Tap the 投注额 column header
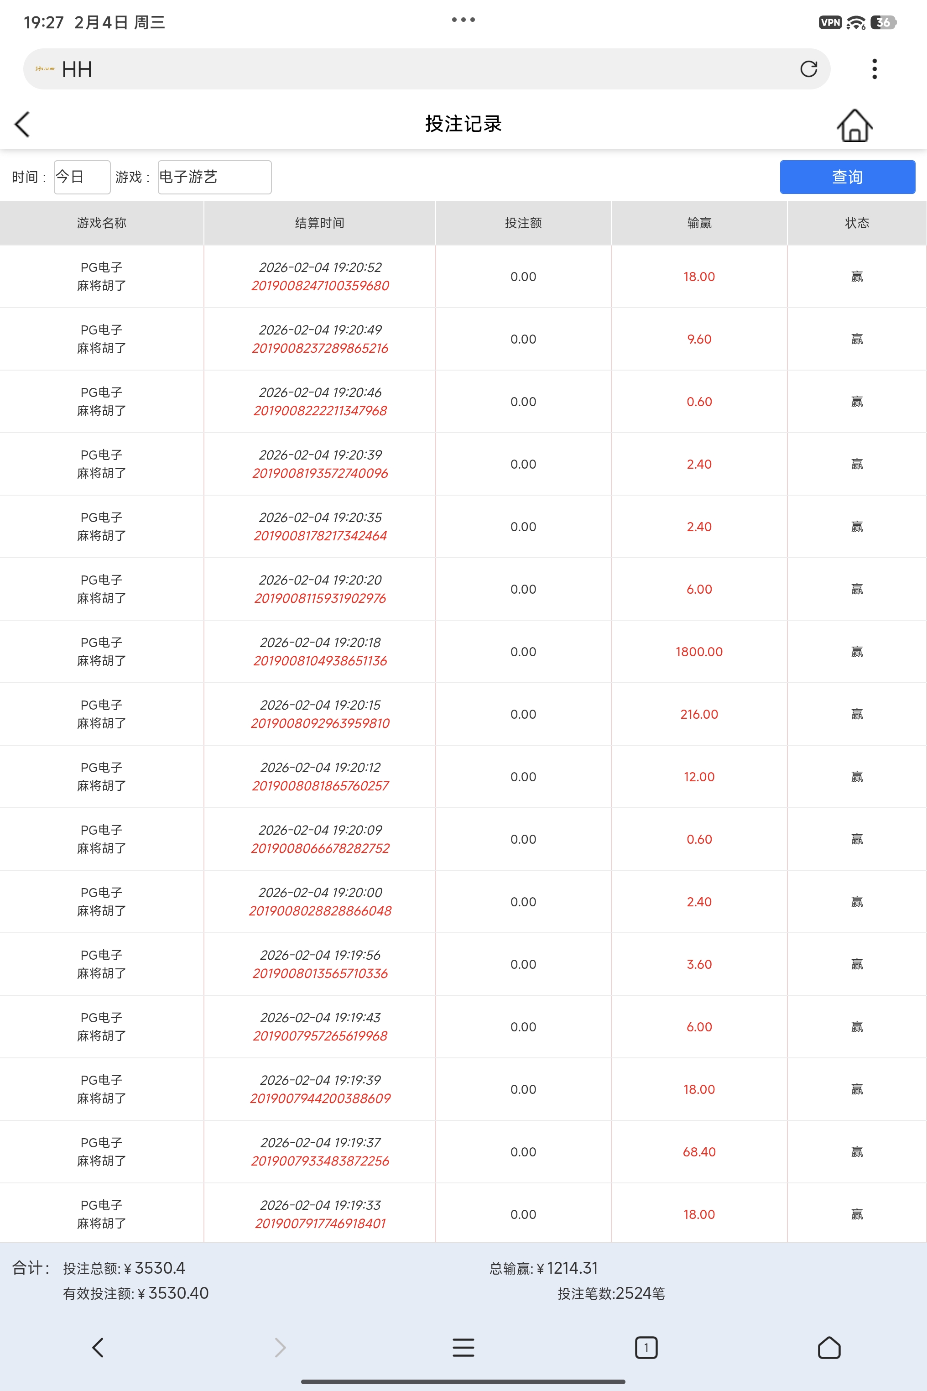Screen dimensions: 927x1391 pos(523,223)
